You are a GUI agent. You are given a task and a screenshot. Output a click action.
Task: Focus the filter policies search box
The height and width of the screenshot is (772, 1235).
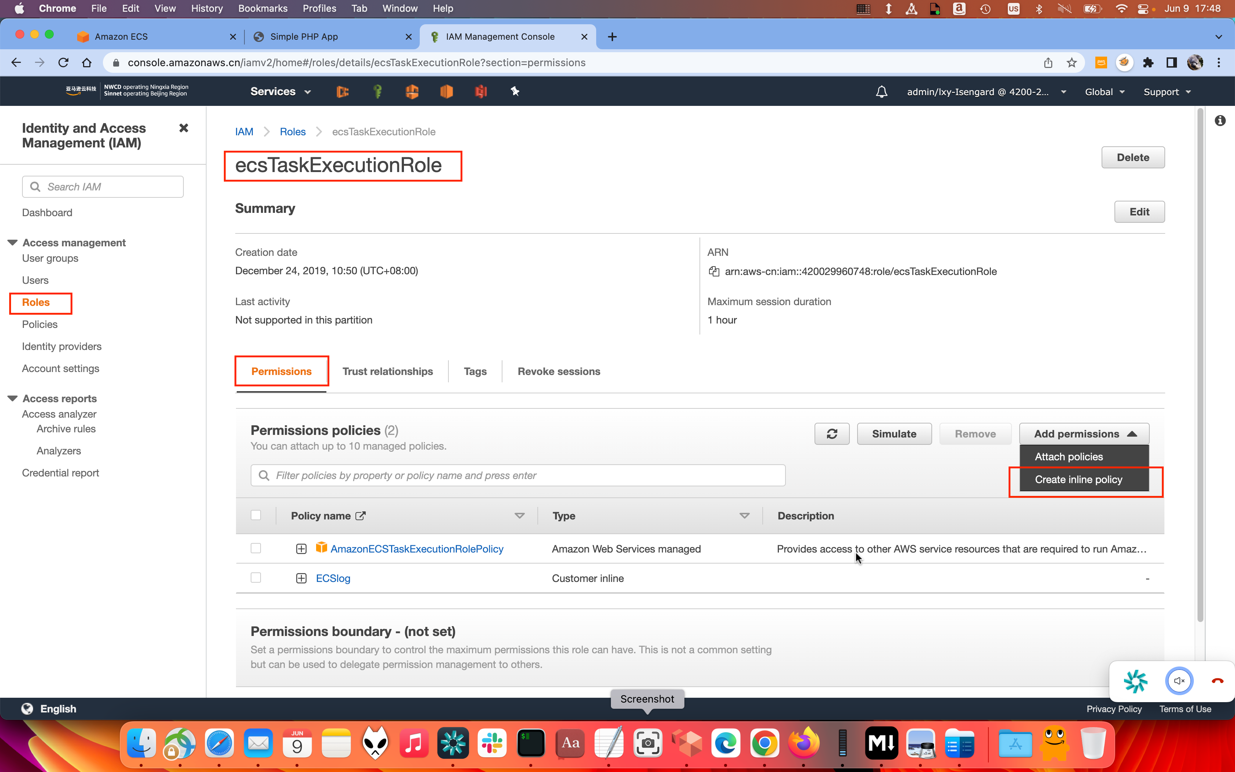tap(518, 475)
